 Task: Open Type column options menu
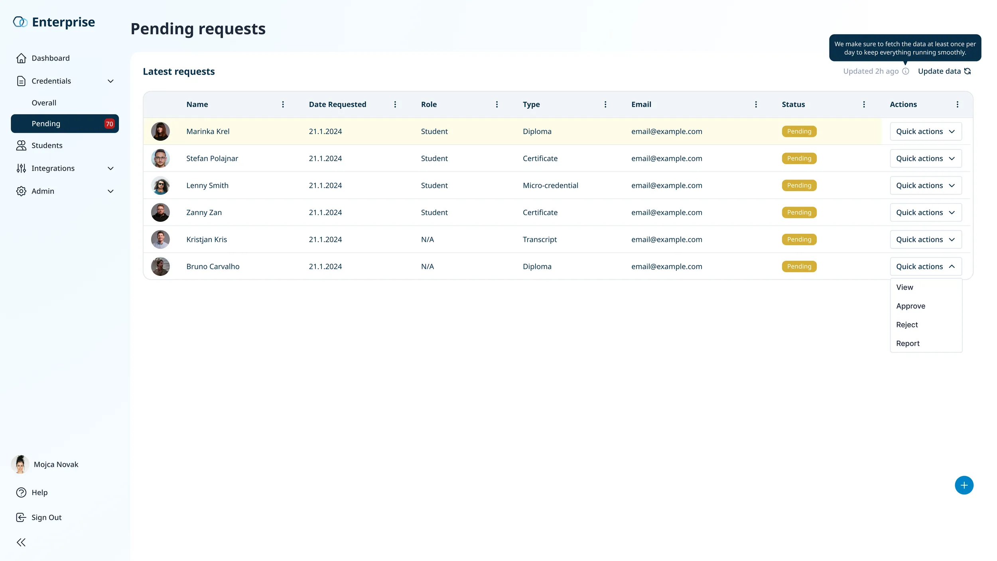pyautogui.click(x=605, y=105)
